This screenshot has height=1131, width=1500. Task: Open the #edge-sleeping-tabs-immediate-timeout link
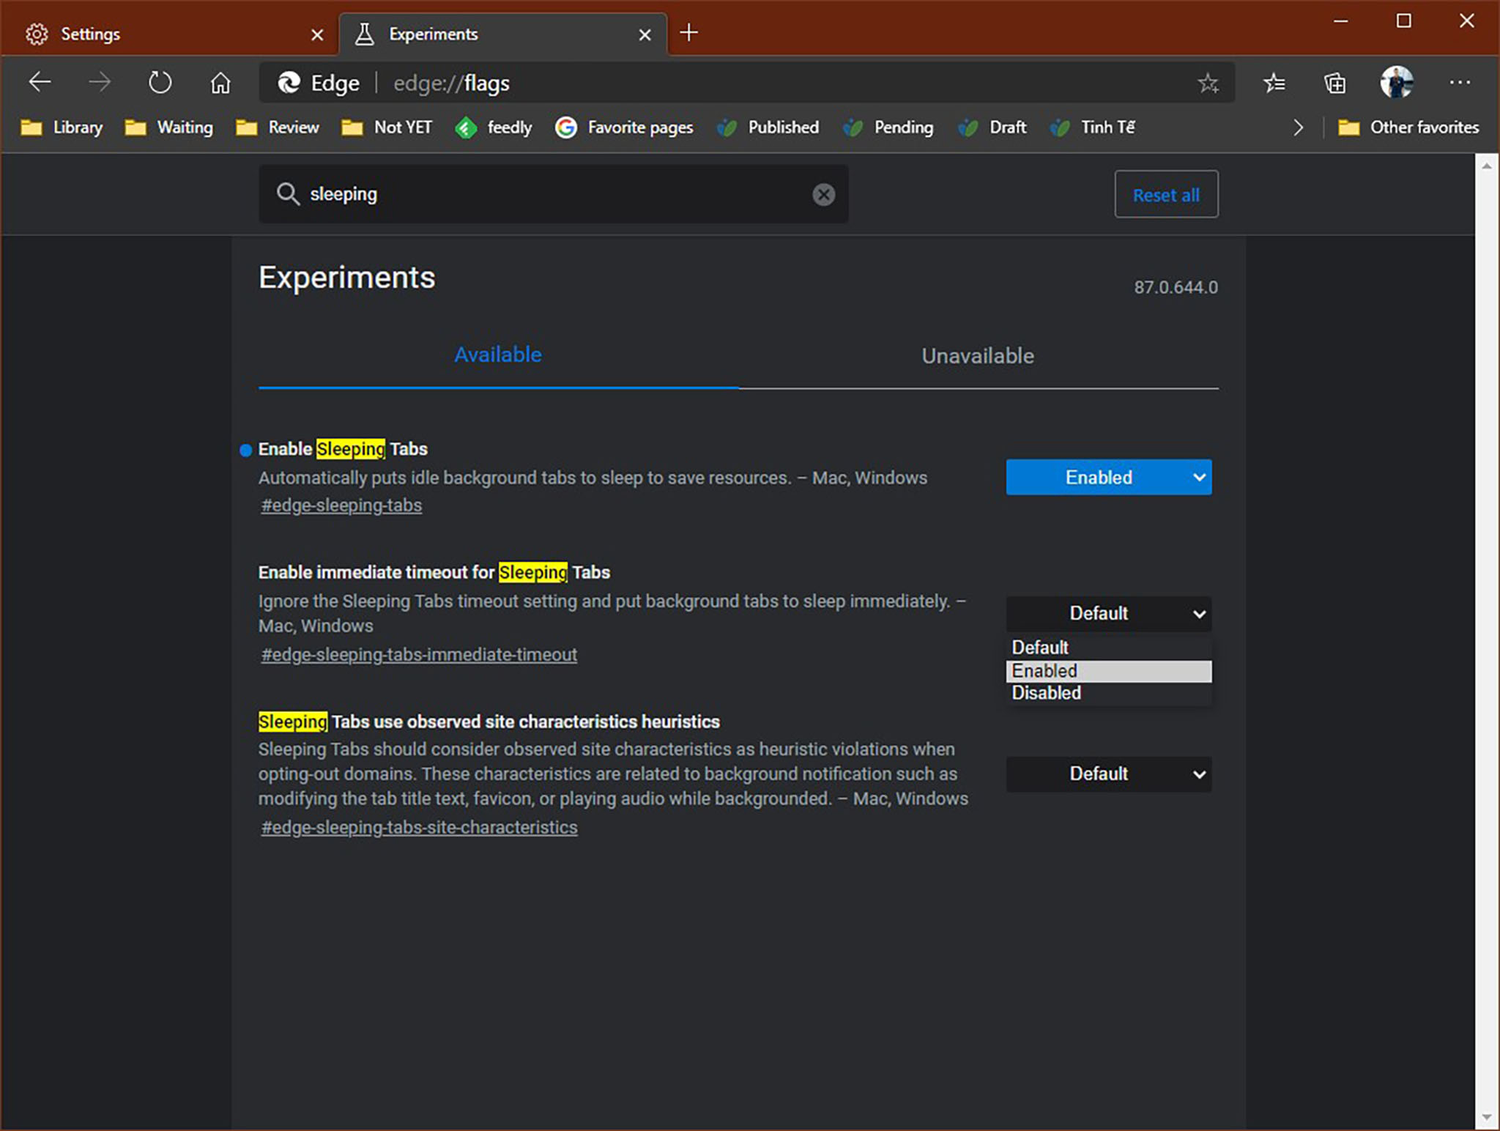click(419, 654)
